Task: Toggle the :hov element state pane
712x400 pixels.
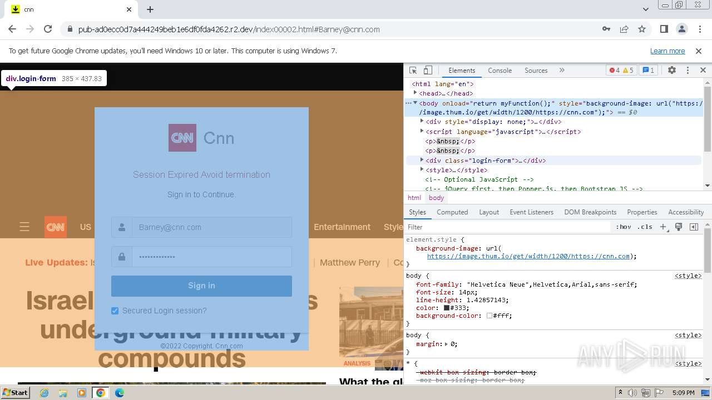Action: (x=624, y=227)
